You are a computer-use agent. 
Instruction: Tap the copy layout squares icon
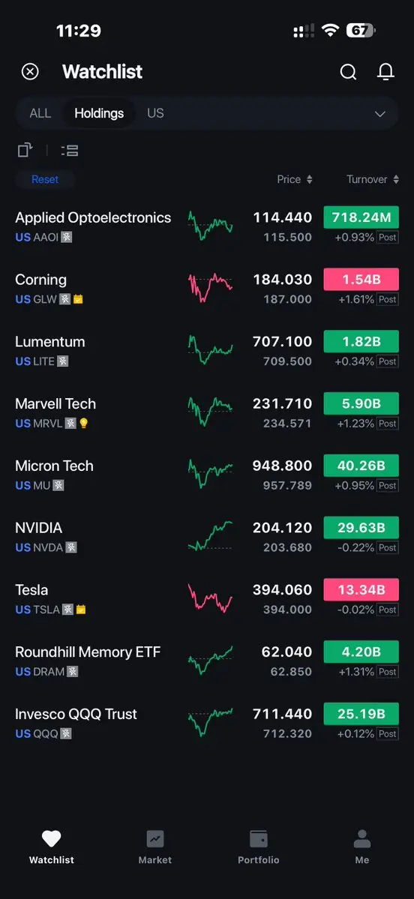(x=25, y=150)
